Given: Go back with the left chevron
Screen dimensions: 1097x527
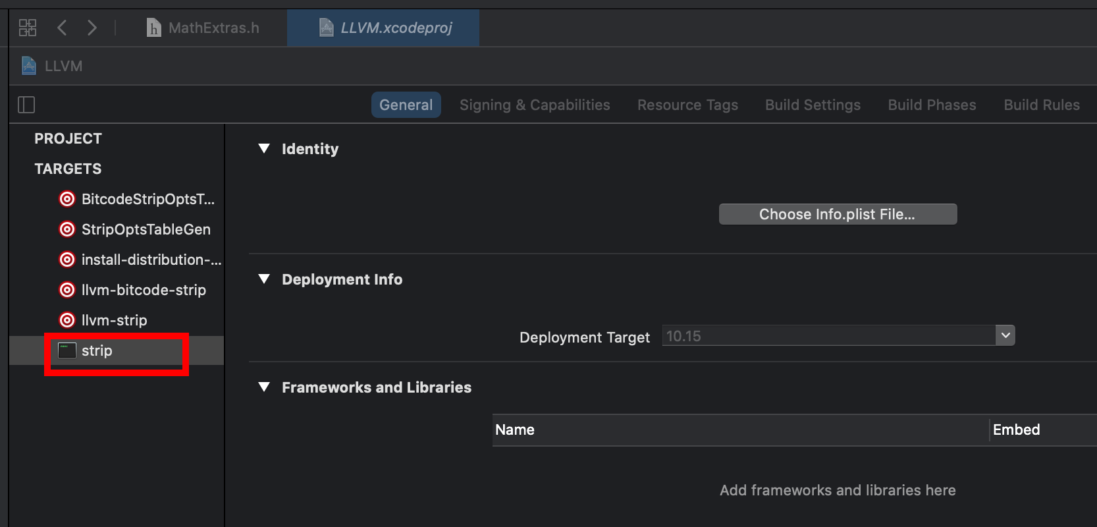Looking at the screenshot, I should [62, 28].
